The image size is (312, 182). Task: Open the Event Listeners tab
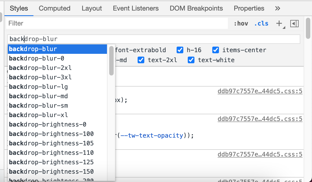pos(136,8)
